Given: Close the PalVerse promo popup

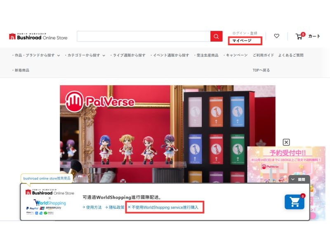Looking at the screenshot, I should point(286,142).
